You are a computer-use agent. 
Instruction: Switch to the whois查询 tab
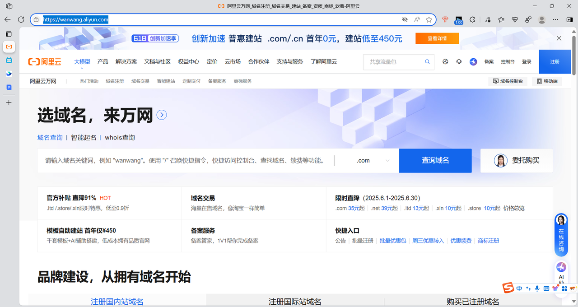pyautogui.click(x=120, y=137)
